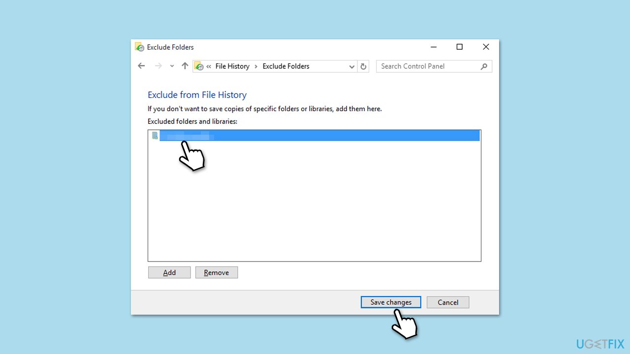Image resolution: width=630 pixels, height=354 pixels.
Task: Cancel the exclusion changes
Action: pos(448,302)
